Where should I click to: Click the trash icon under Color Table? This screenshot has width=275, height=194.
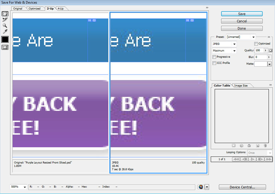point(265,145)
